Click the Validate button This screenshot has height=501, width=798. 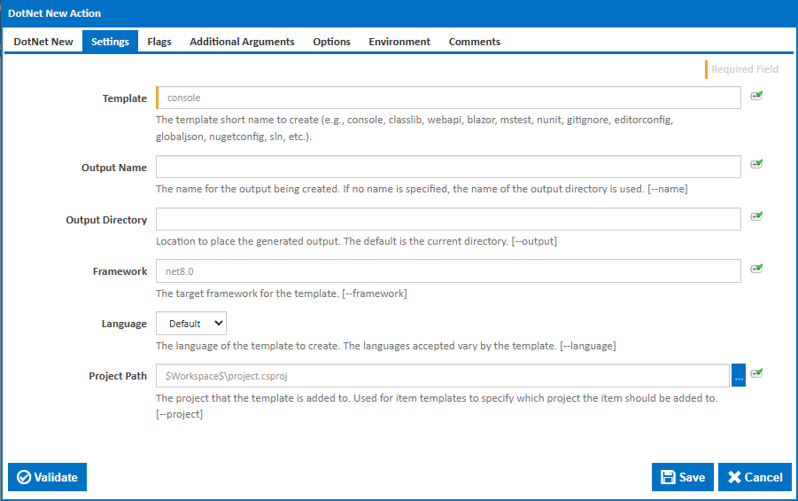[x=47, y=477]
